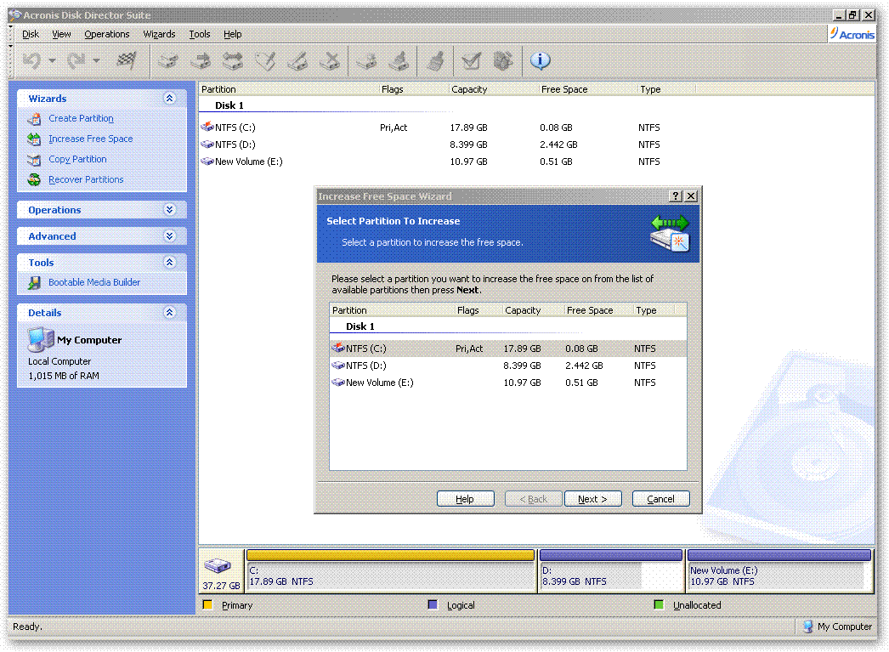
Task: Click the Create Partition wizard link
Action: [x=81, y=118]
